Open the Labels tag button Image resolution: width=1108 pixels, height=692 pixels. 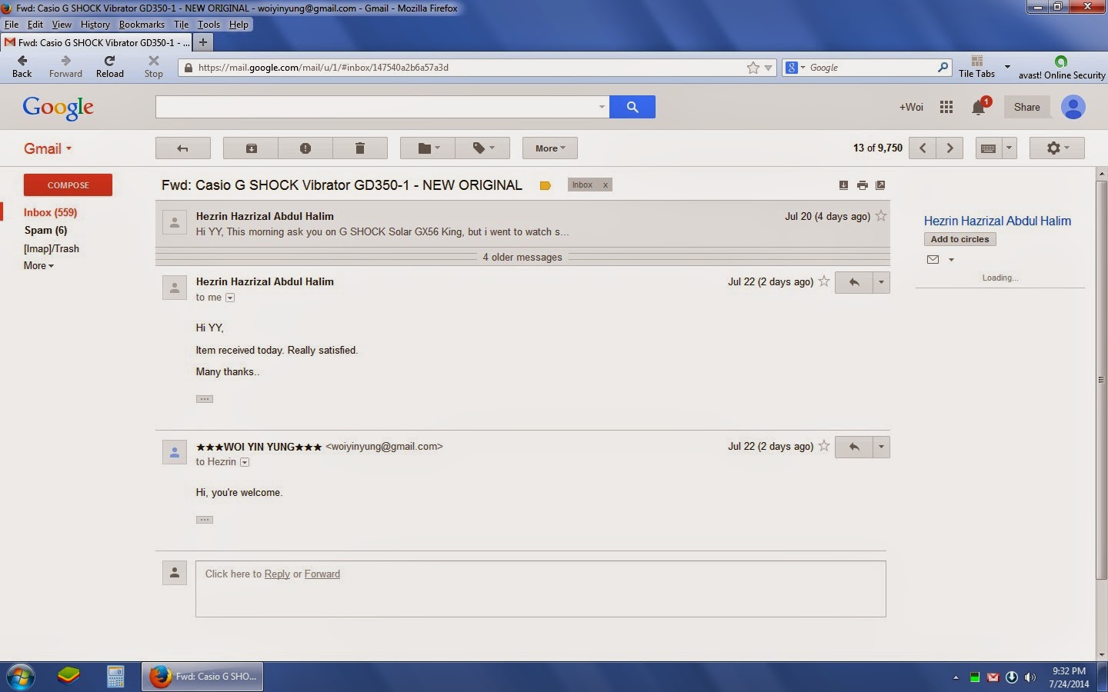pos(482,148)
